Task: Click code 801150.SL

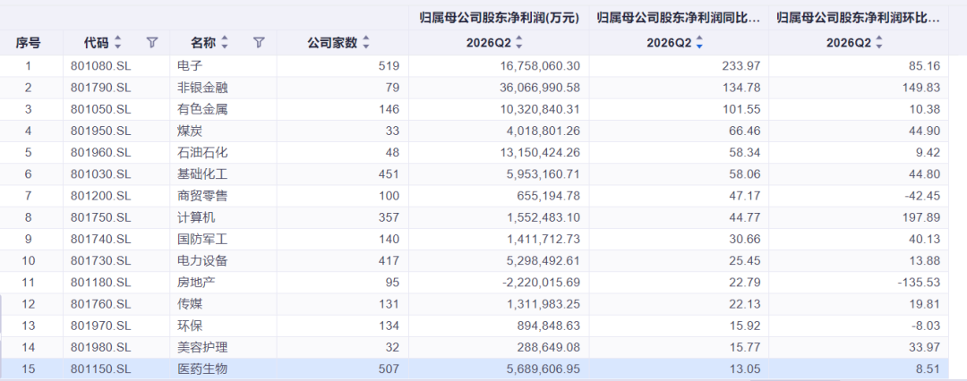Action: (100, 368)
